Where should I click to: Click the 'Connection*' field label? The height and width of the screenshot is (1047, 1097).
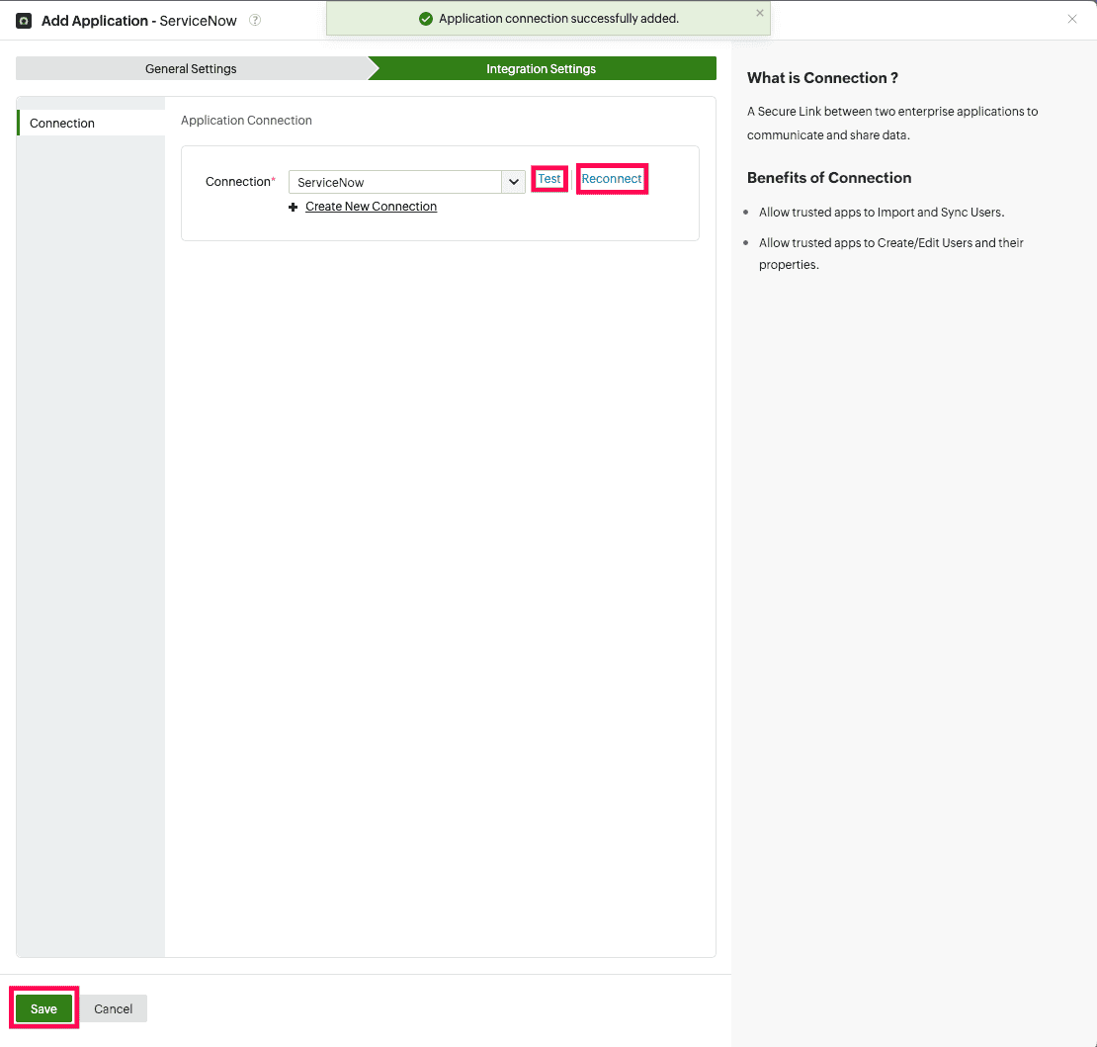click(241, 182)
